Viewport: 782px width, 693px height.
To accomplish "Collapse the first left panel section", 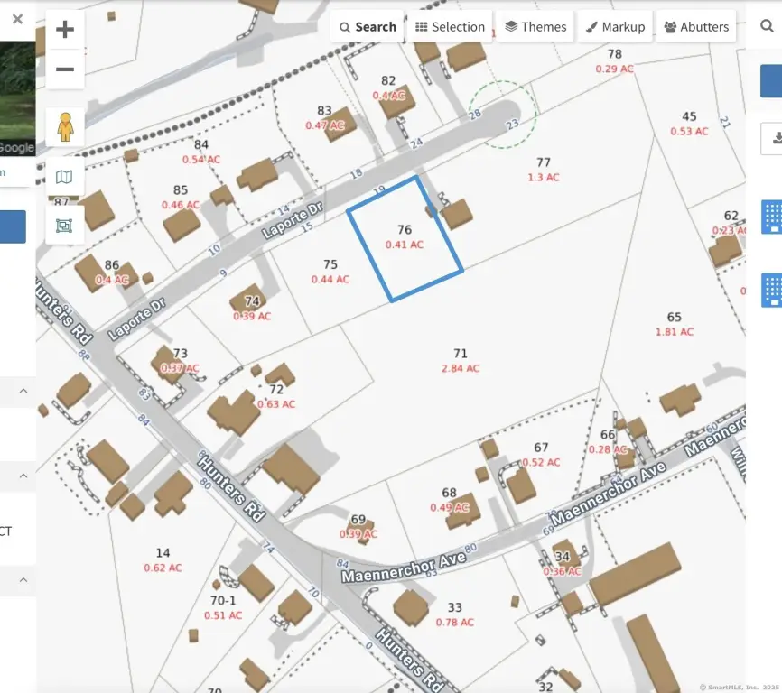I will pyautogui.click(x=23, y=392).
